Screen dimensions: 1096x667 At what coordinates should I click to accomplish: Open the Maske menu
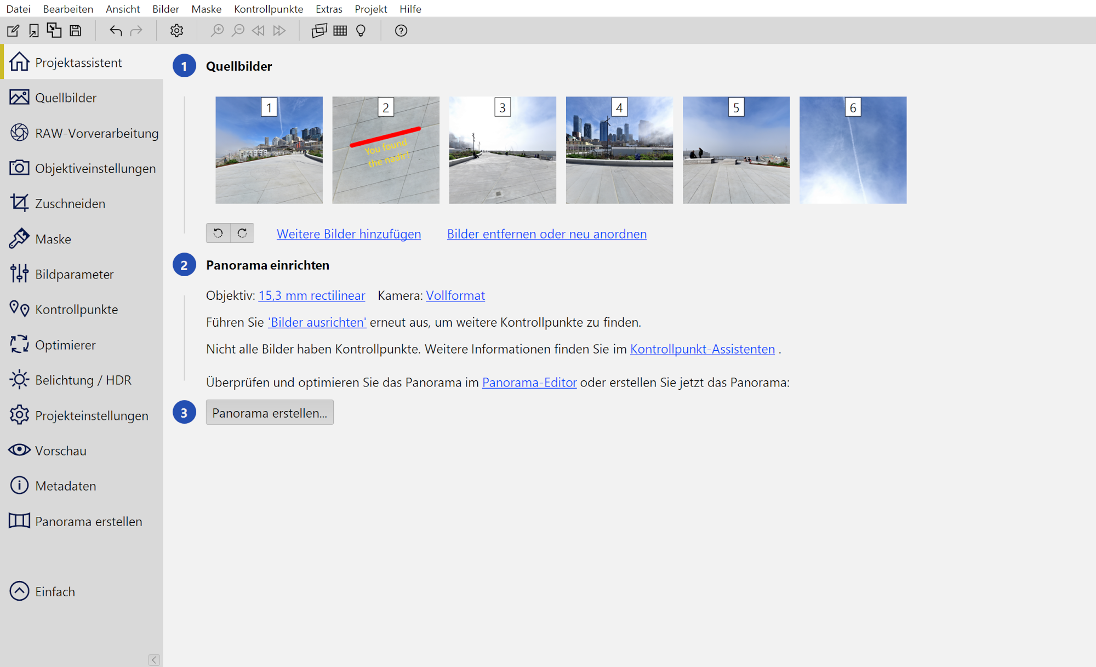[207, 9]
